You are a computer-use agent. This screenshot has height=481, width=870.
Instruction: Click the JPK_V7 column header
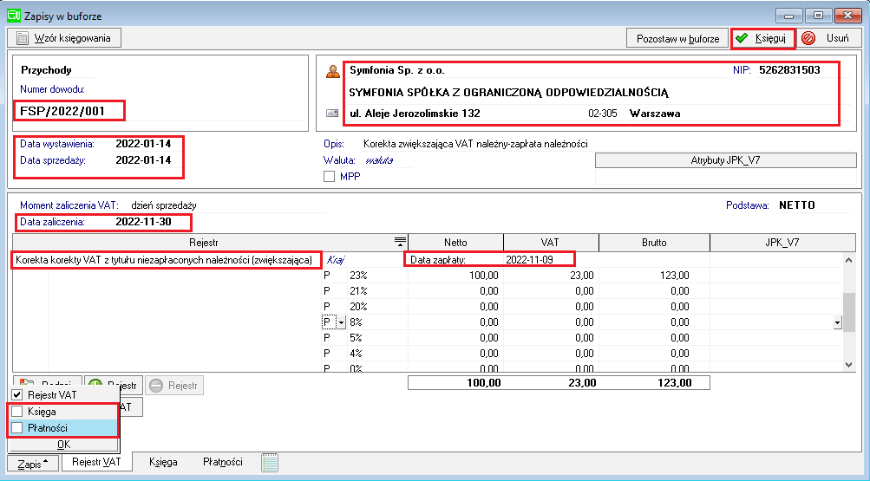(x=782, y=242)
